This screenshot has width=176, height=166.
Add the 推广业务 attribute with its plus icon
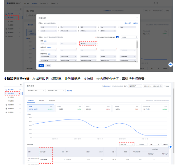(x=95, y=43)
